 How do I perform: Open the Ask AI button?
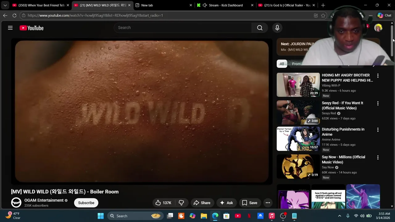[226, 203]
